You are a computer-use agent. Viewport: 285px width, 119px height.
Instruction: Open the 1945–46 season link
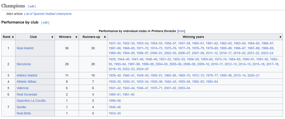115,107
